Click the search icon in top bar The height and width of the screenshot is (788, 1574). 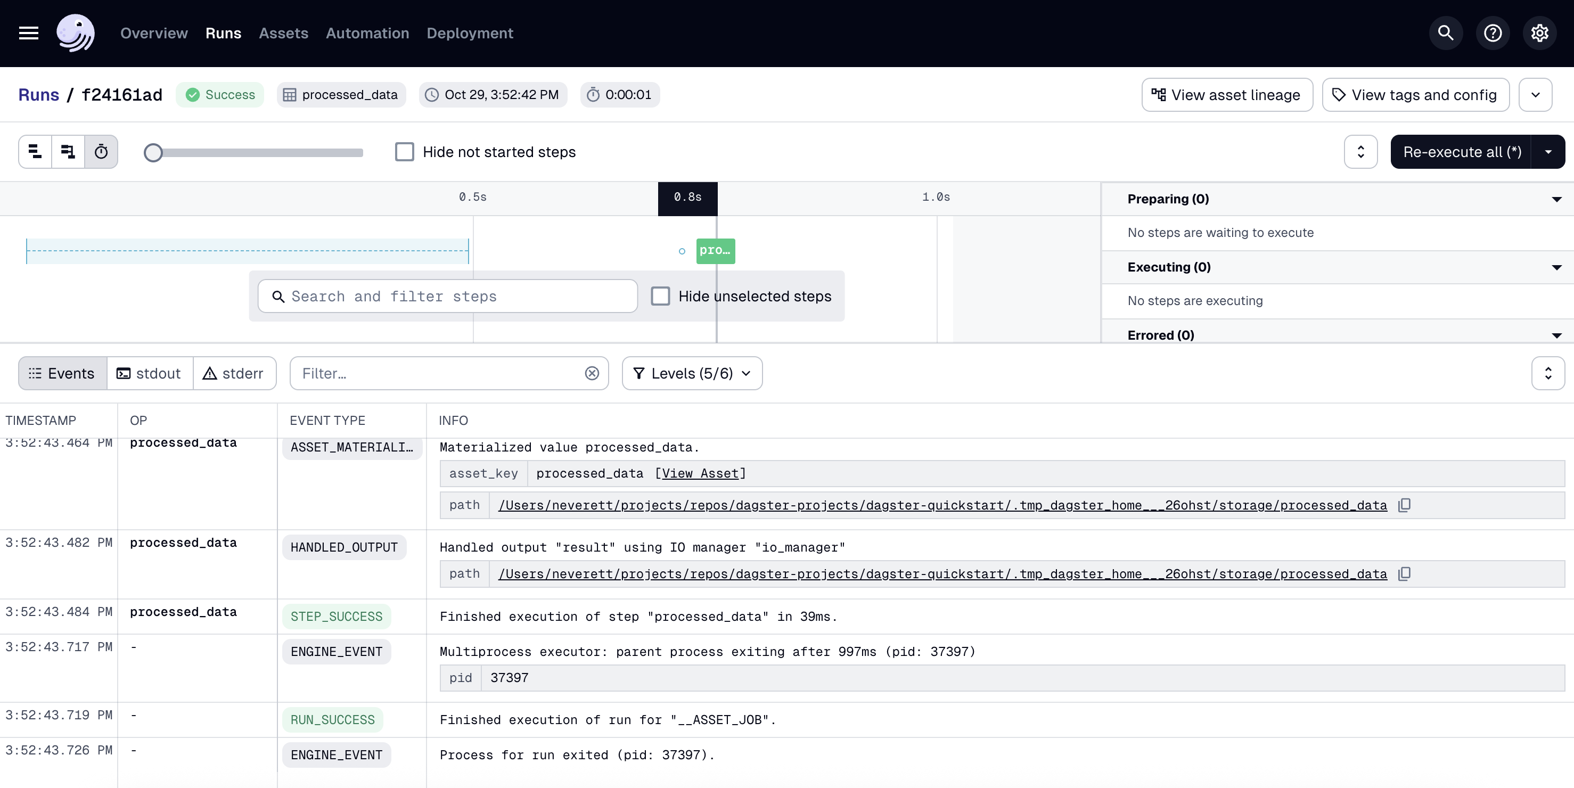click(x=1445, y=33)
